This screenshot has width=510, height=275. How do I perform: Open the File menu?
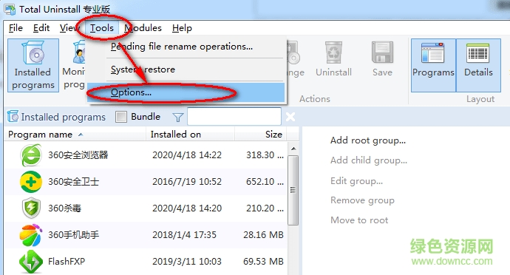point(16,28)
